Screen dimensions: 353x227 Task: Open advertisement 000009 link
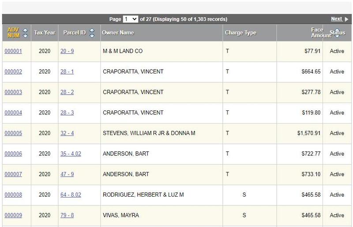13,215
